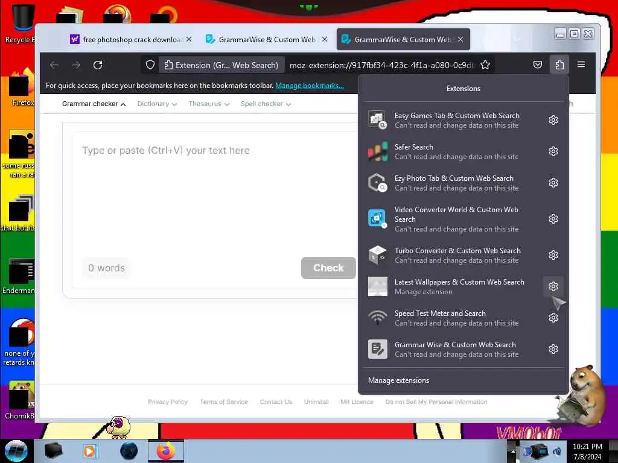Toggle the Extensions puzzle-piece toolbar button
Viewport: 618px width, 463px height.
[x=559, y=65]
